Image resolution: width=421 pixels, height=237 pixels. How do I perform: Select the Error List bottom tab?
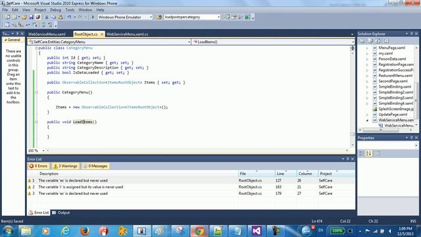point(39,213)
